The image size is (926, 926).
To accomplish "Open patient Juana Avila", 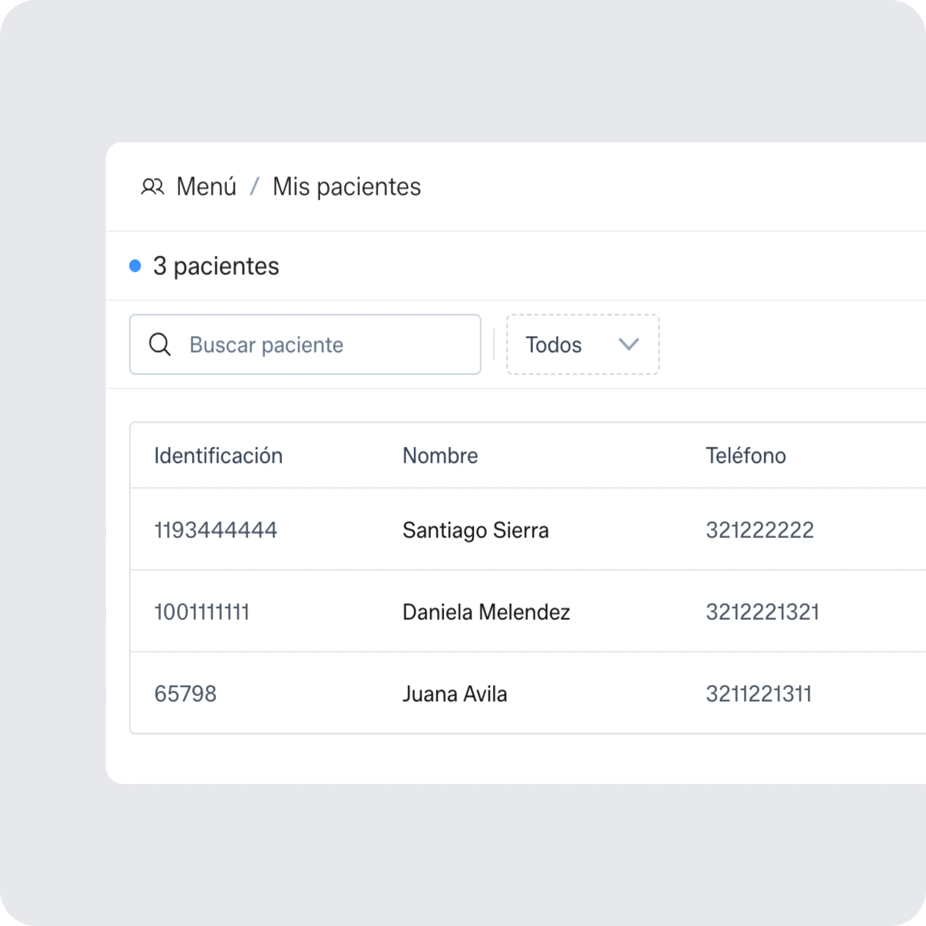I will (x=454, y=694).
